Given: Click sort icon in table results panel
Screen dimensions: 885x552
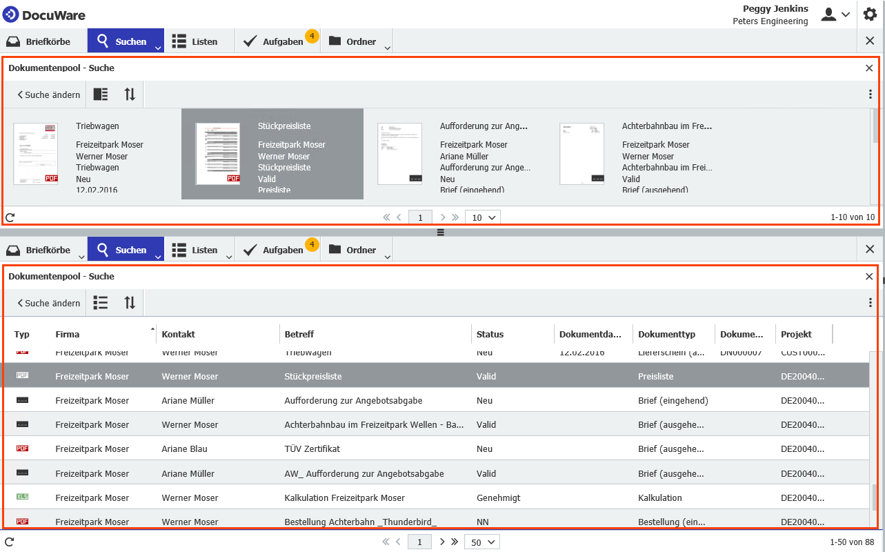Looking at the screenshot, I should click(130, 302).
